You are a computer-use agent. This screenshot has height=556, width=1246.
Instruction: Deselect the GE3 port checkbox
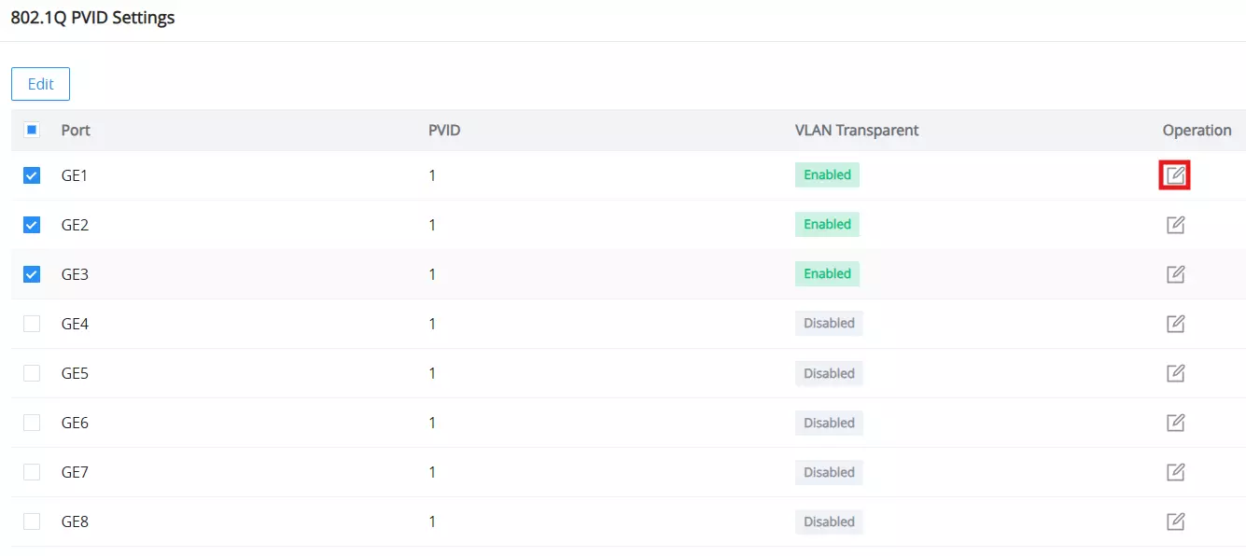[x=32, y=274]
